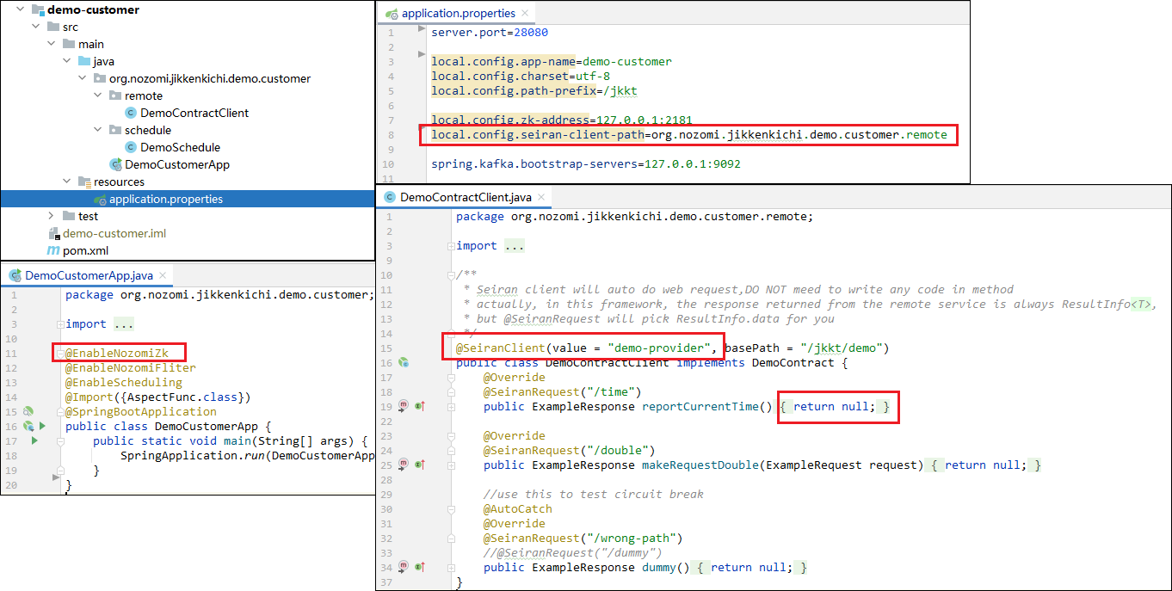Click green run arrow beside main method

pyautogui.click(x=35, y=440)
